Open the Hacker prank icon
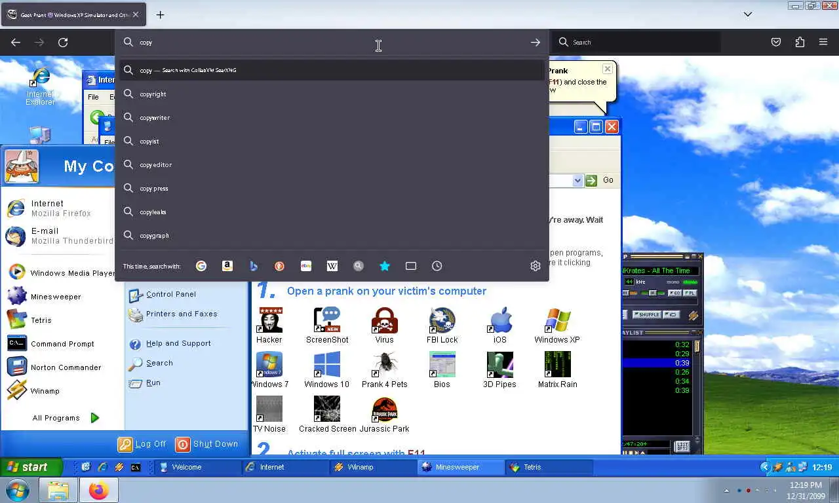 point(269,326)
